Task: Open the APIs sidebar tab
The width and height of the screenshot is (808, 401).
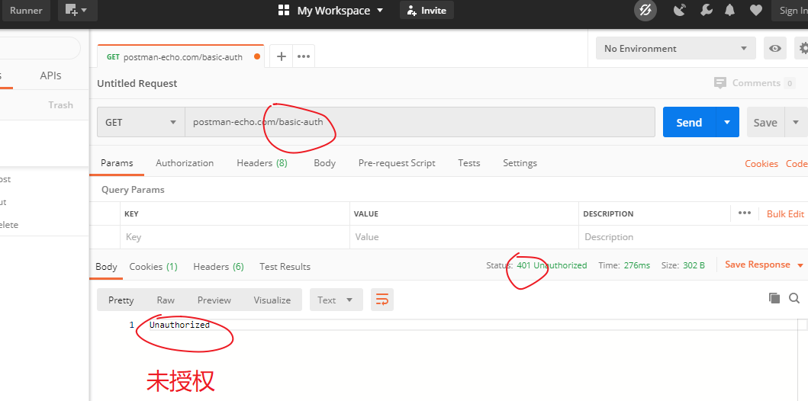Action: 50,75
